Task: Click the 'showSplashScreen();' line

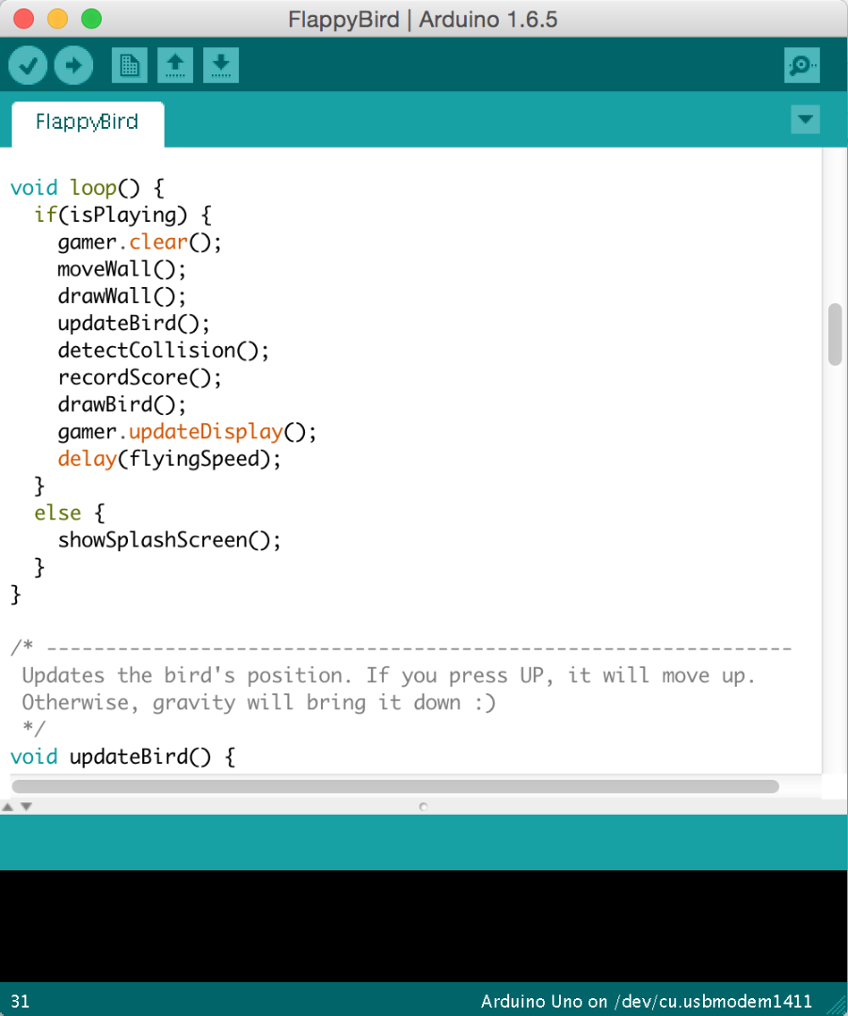Action: coord(169,540)
